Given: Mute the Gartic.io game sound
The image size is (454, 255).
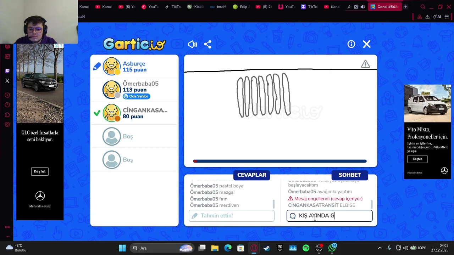Looking at the screenshot, I should 192,44.
